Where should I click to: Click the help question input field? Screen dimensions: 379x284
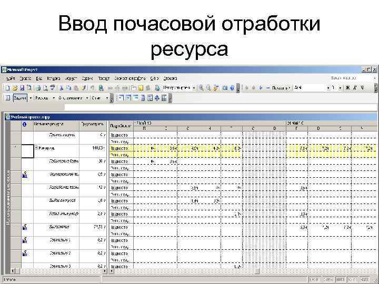pos(350,78)
